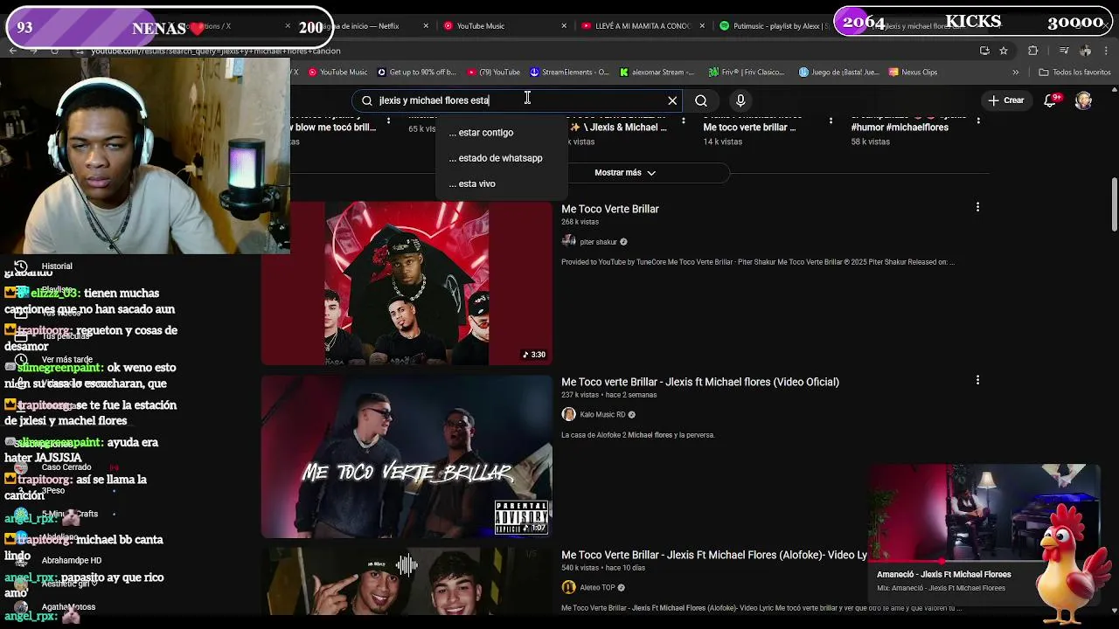Open the piter shakur channel link
Screen dimensions: 1119x629
click(599, 242)
